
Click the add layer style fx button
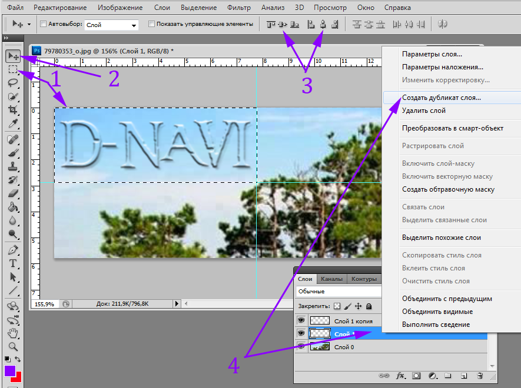point(400,376)
